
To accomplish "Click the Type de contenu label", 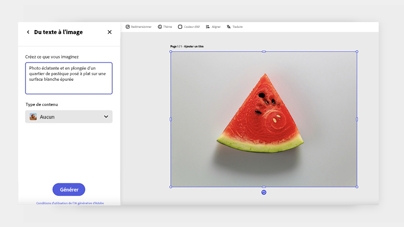I will [x=42, y=105].
